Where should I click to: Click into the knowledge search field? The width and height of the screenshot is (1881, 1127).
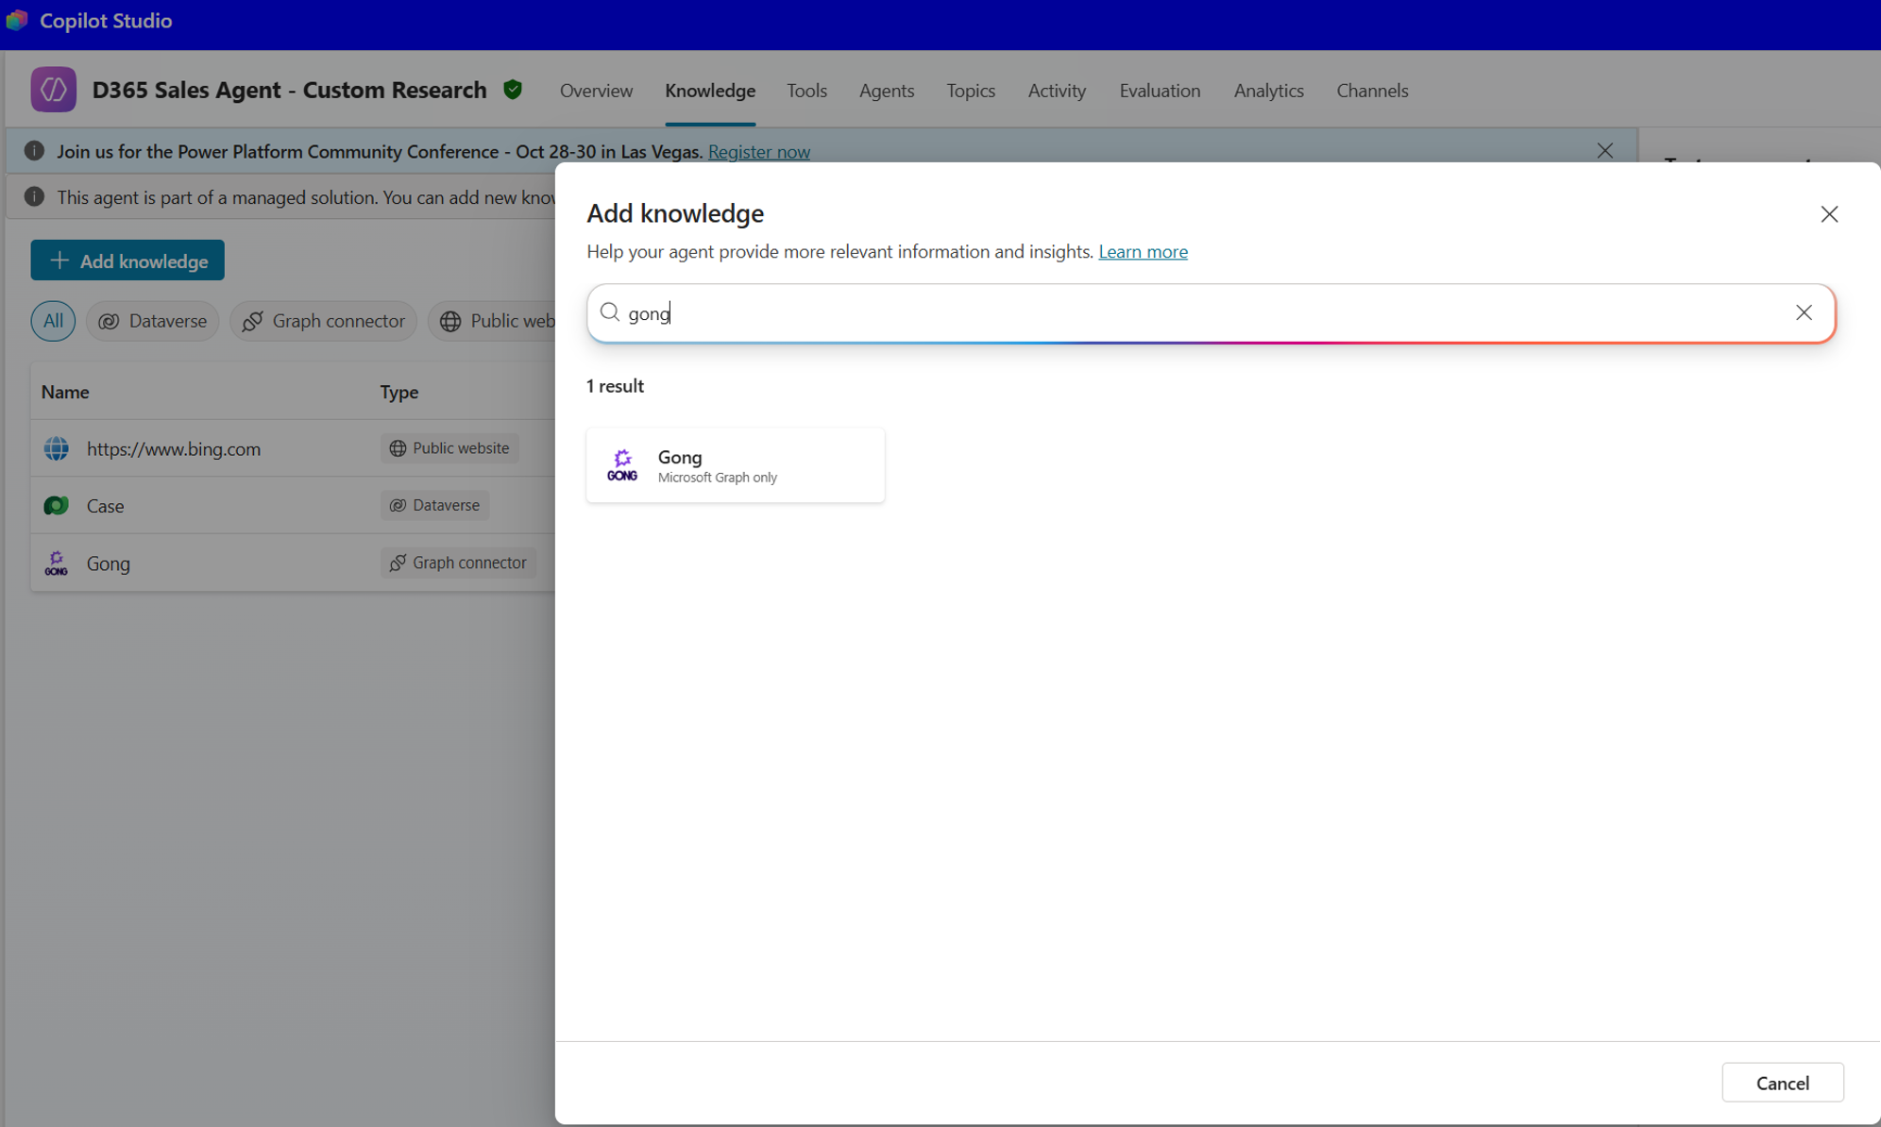click(1211, 312)
